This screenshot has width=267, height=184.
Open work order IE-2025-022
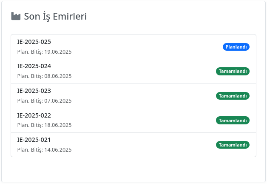point(34,115)
